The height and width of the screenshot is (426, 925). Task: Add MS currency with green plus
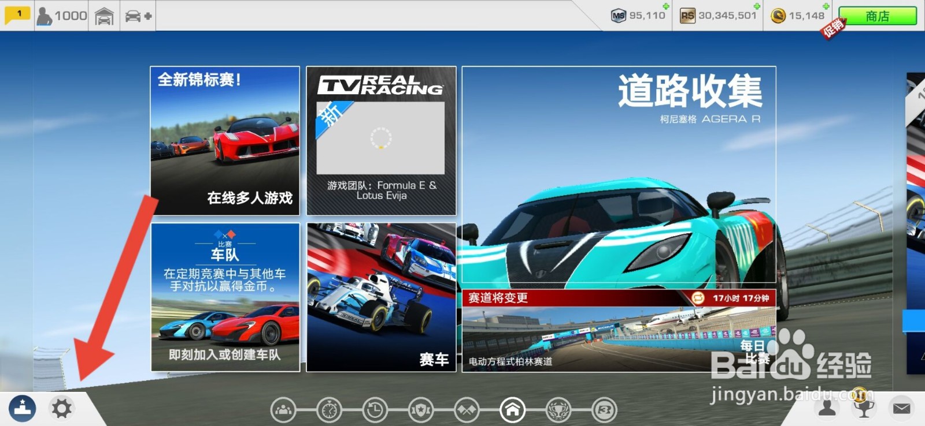pyautogui.click(x=666, y=6)
